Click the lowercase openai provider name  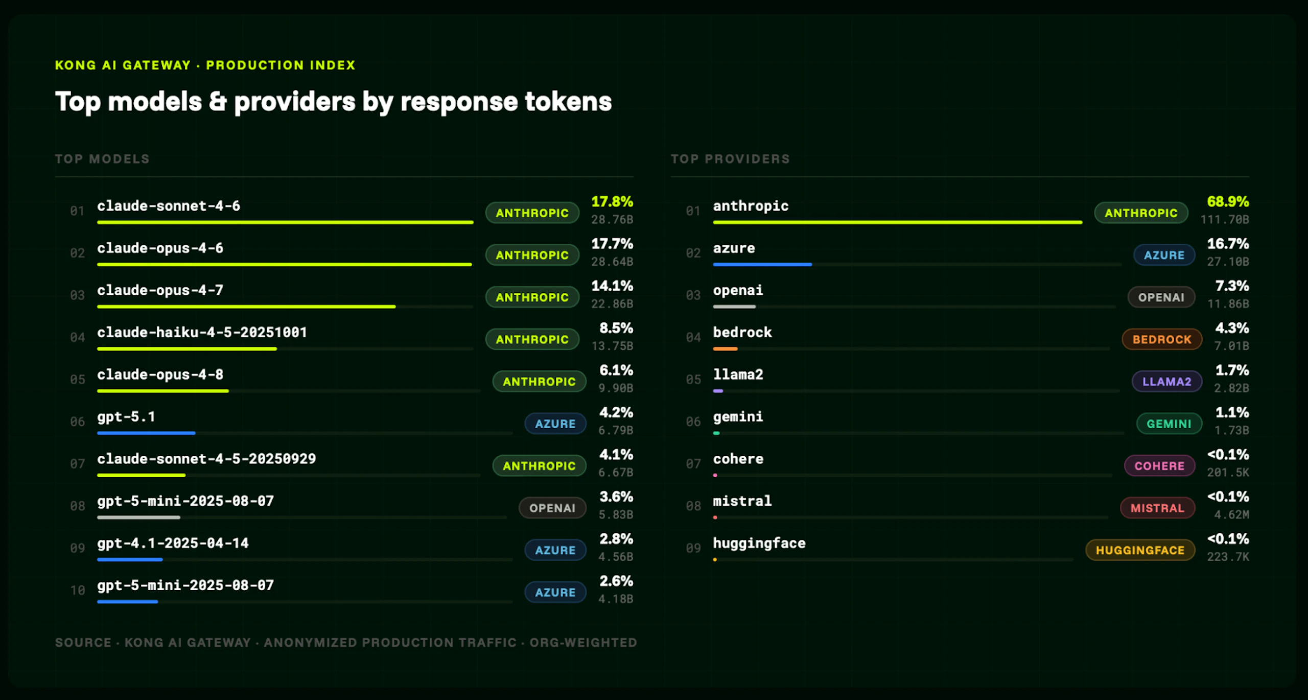[738, 290]
